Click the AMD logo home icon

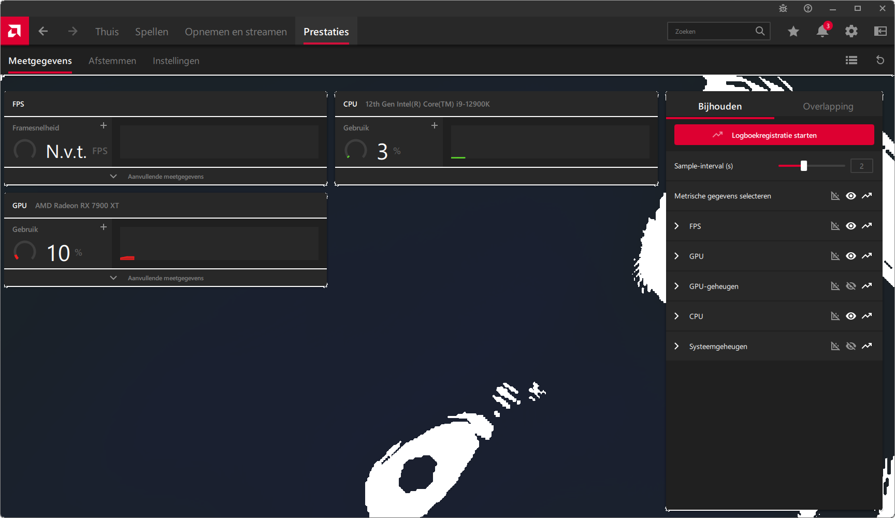tap(15, 31)
